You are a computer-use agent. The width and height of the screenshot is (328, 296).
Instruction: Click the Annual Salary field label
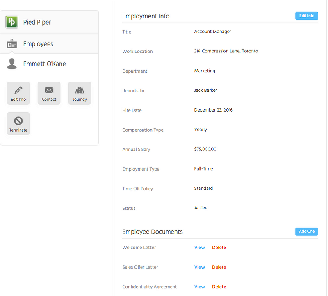(x=136, y=150)
